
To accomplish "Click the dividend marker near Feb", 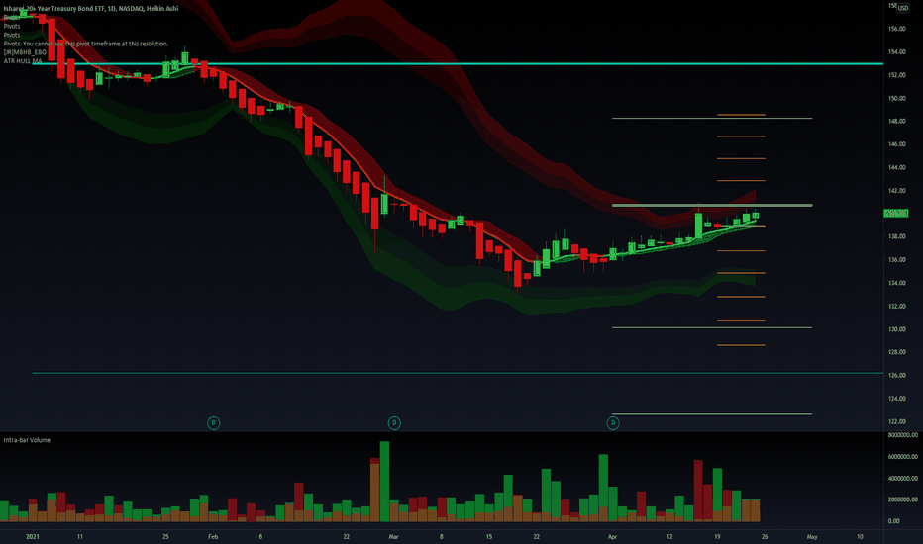I will click(214, 423).
